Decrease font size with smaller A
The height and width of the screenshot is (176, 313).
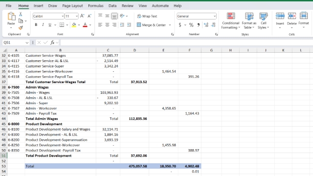(89, 16)
